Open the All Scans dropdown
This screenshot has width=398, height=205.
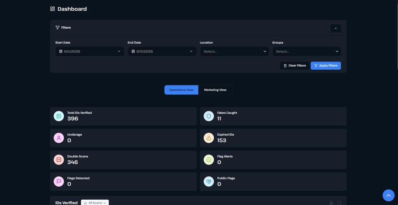95,203
